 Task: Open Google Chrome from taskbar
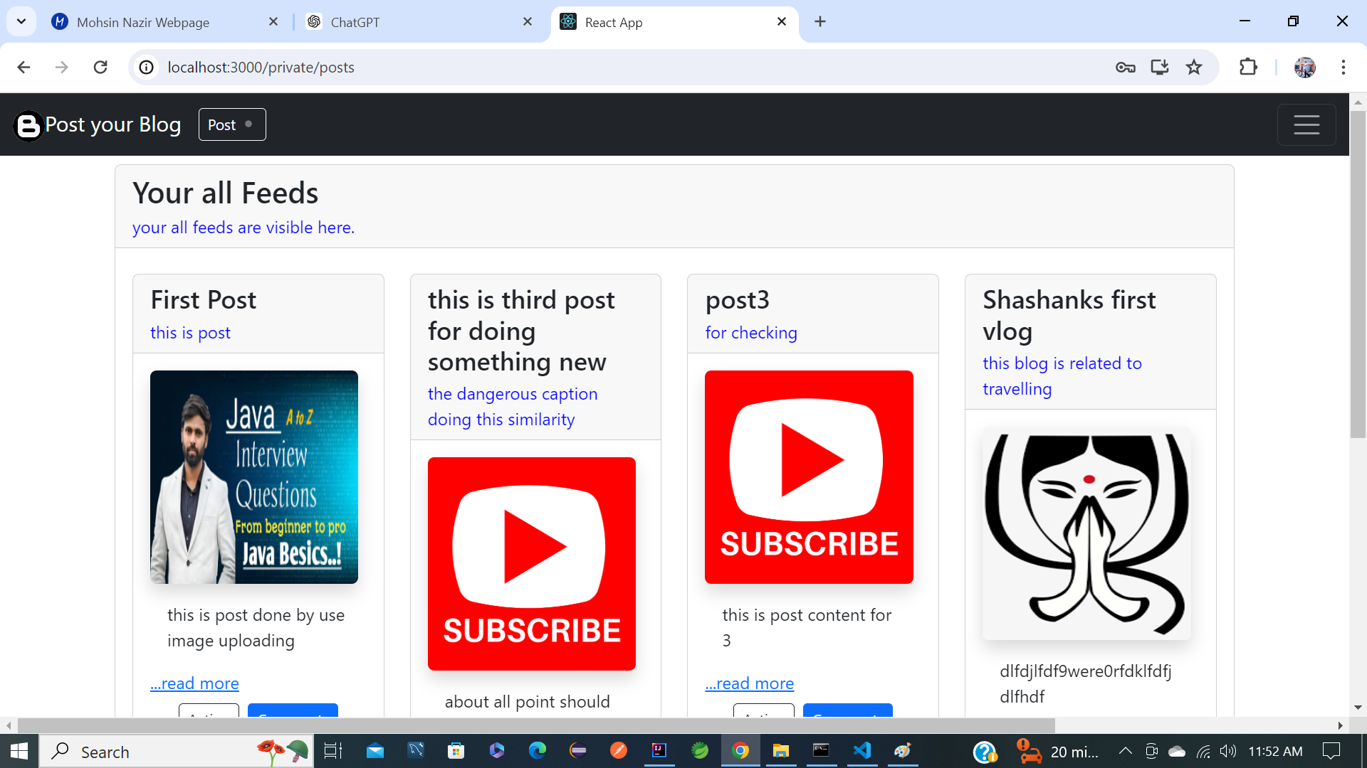740,751
